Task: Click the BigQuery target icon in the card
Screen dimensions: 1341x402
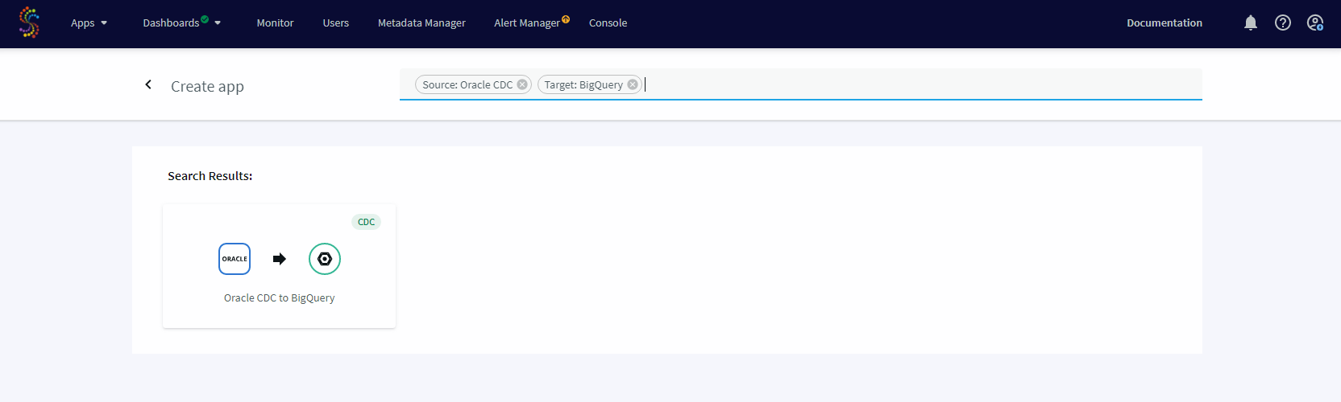Action: tap(325, 259)
